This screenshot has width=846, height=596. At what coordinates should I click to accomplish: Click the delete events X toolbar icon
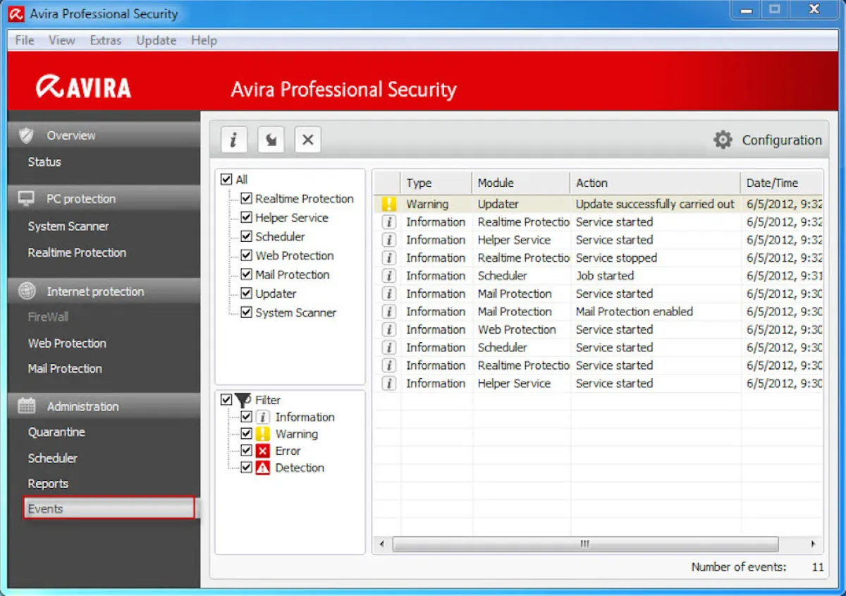[x=307, y=140]
